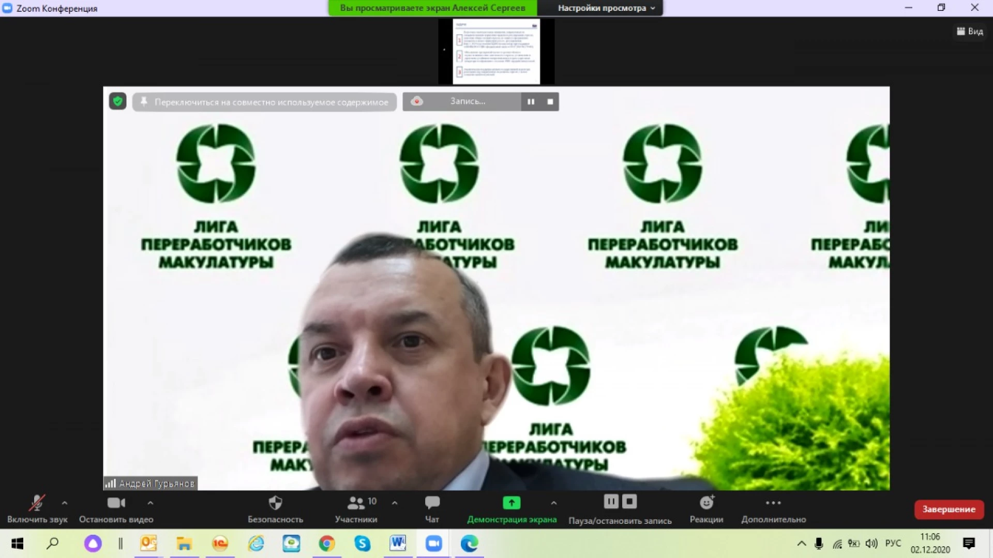The height and width of the screenshot is (558, 993).
Task: Open Skype from the taskbar
Action: (363, 544)
